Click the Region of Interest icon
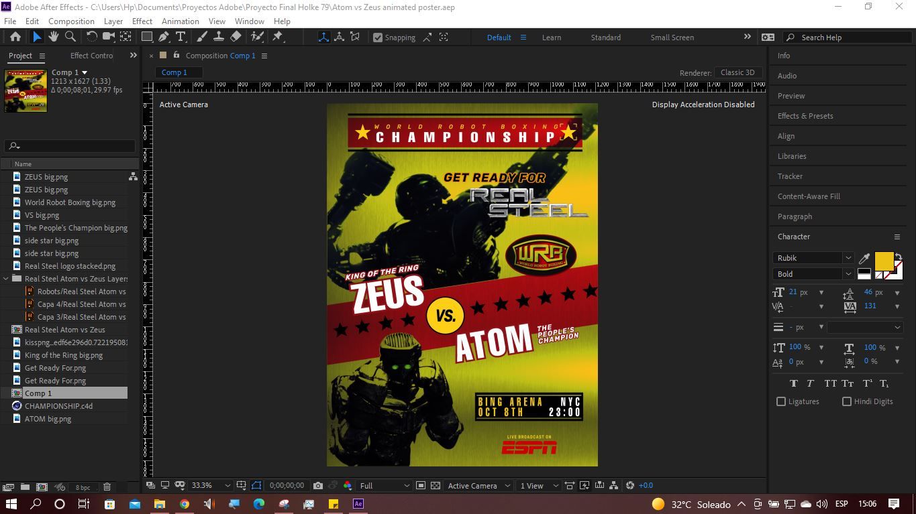Screen dimensions: 916x514 tap(421, 486)
